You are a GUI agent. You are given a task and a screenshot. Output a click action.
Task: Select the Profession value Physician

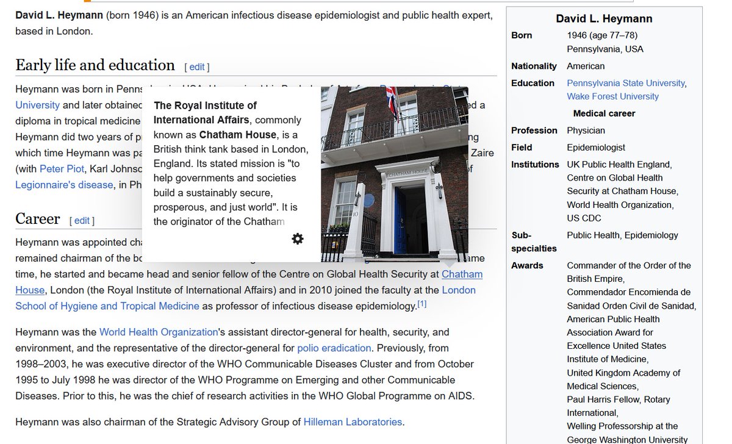pos(586,131)
